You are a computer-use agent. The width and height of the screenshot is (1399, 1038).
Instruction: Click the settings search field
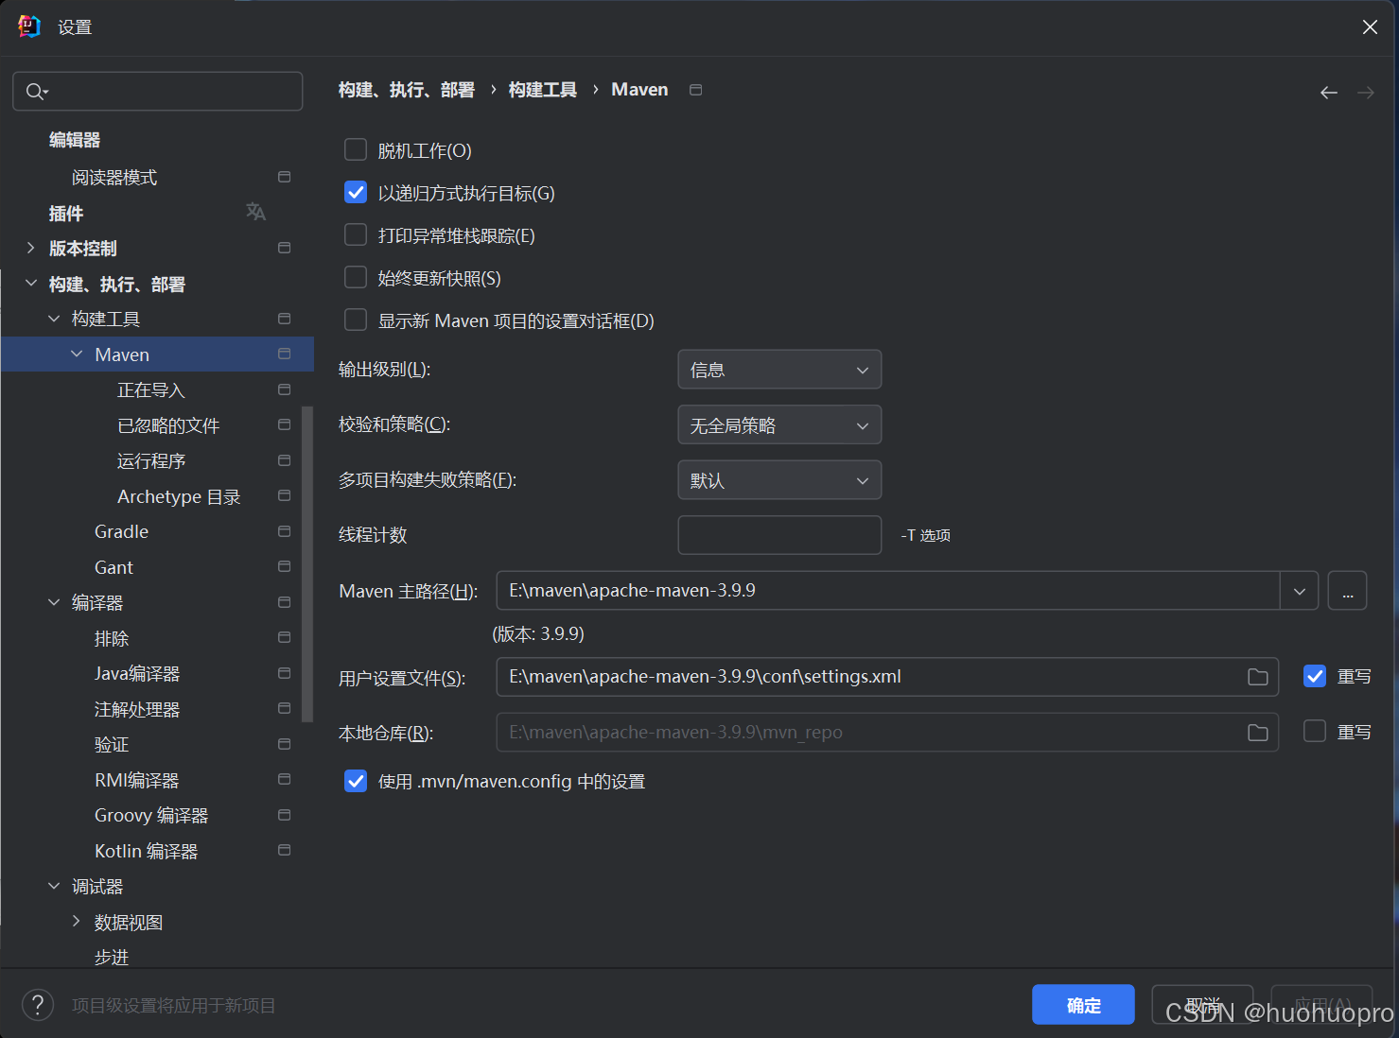(x=158, y=92)
